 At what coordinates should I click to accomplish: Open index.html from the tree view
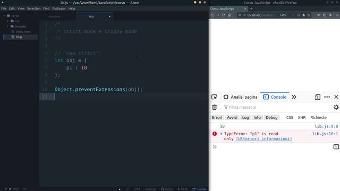pos(23,32)
